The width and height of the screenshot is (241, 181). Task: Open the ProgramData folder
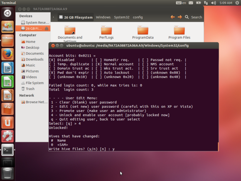pos(143,32)
